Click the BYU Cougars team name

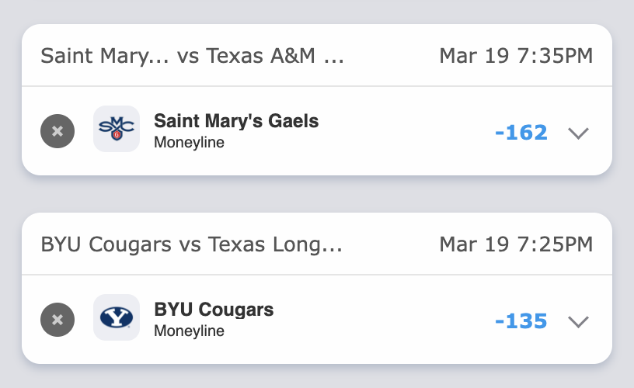(214, 310)
